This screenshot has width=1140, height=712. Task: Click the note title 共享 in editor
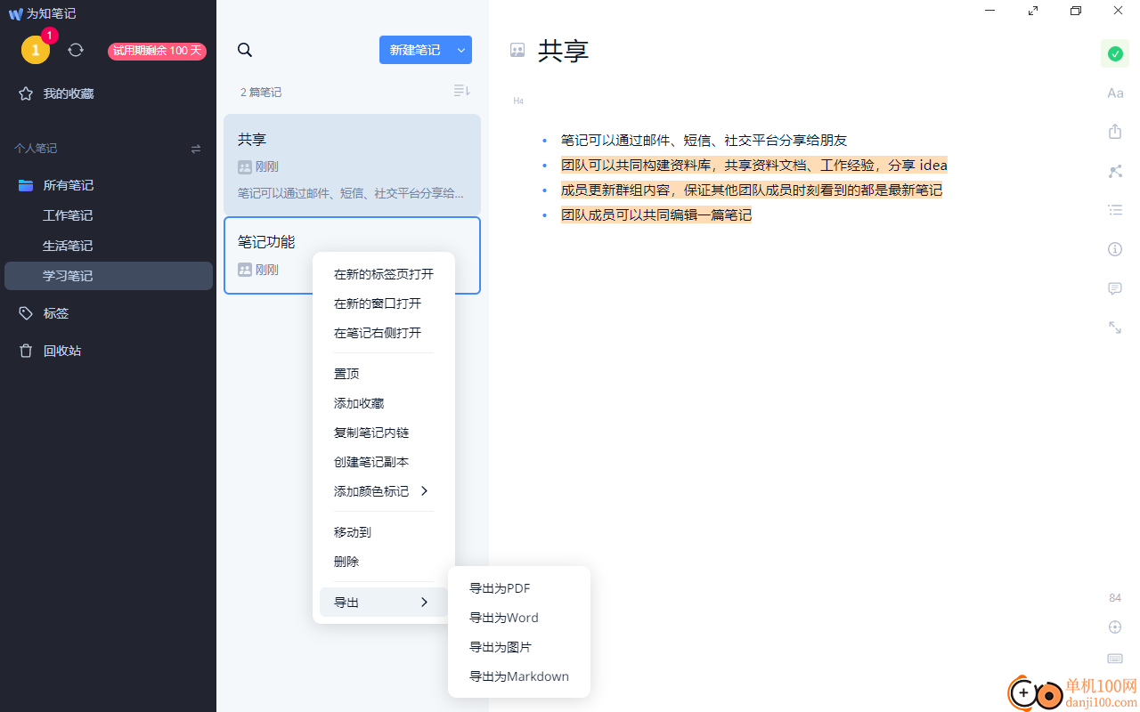(564, 50)
